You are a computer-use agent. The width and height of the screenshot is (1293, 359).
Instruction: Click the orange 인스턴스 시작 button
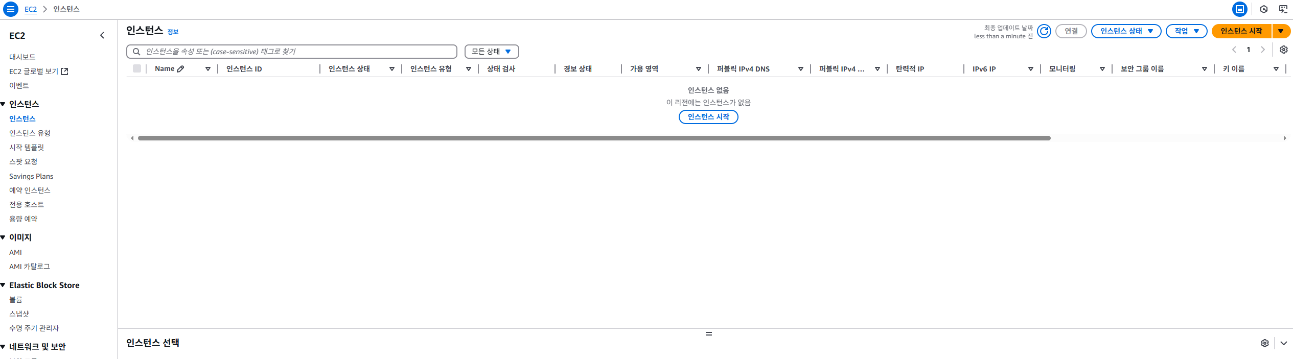[1241, 31]
